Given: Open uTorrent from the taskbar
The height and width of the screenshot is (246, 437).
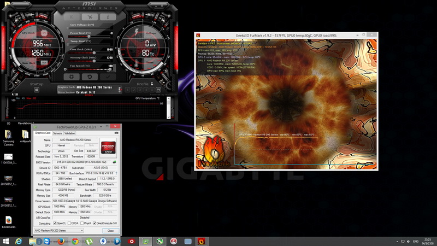Looking at the screenshot, I should click(x=89, y=241).
